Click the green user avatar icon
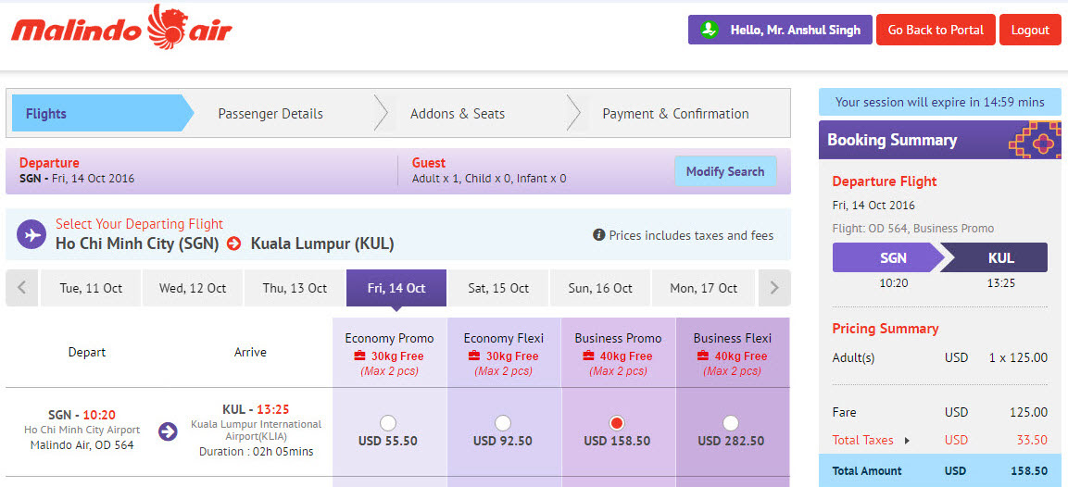 [x=710, y=30]
